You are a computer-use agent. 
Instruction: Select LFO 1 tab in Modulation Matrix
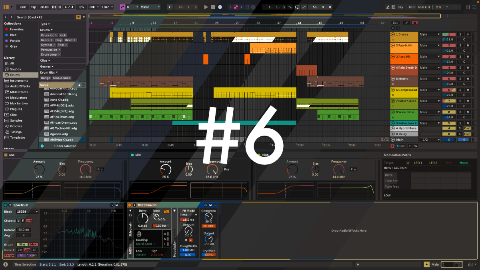pos(418,163)
